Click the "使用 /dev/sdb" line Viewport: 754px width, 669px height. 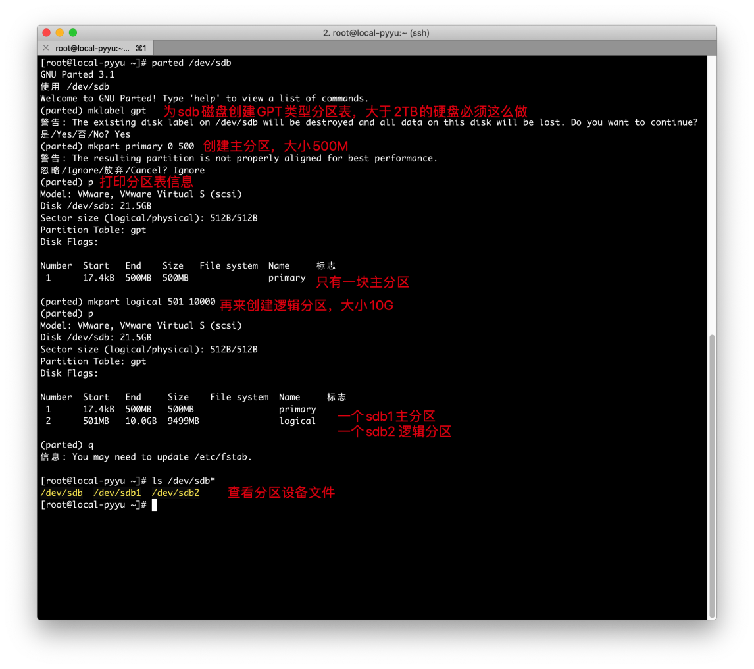pyautogui.click(x=74, y=87)
